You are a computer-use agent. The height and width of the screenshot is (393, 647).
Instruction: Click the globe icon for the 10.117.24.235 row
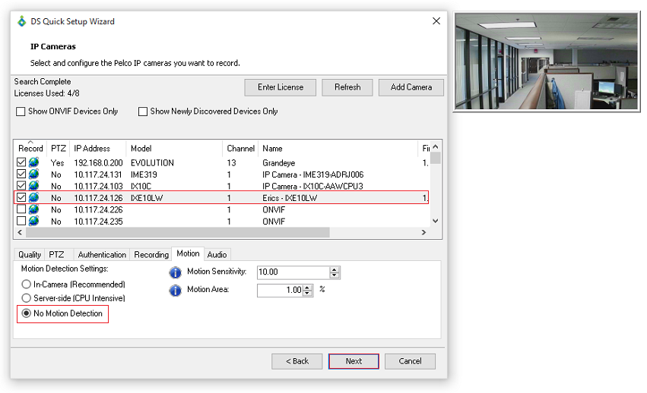point(33,222)
